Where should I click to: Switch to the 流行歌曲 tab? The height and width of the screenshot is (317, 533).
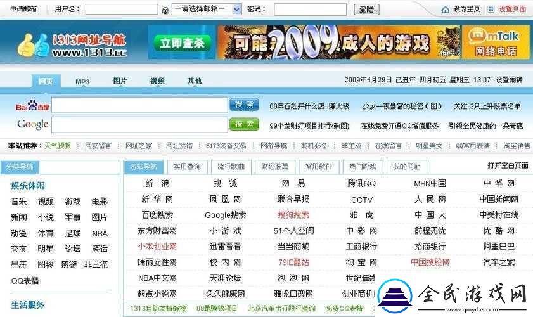[x=231, y=167]
